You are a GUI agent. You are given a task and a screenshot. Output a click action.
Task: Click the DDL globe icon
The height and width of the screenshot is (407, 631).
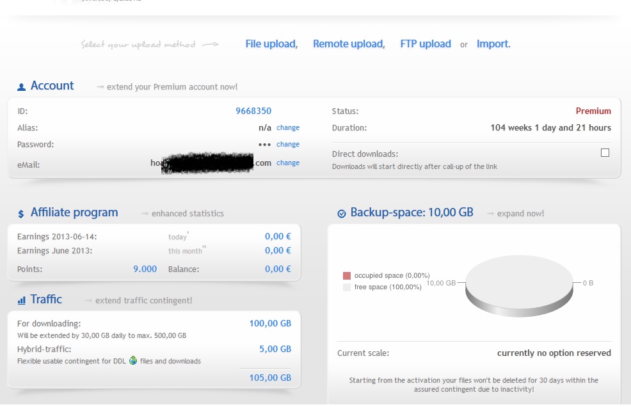point(133,360)
